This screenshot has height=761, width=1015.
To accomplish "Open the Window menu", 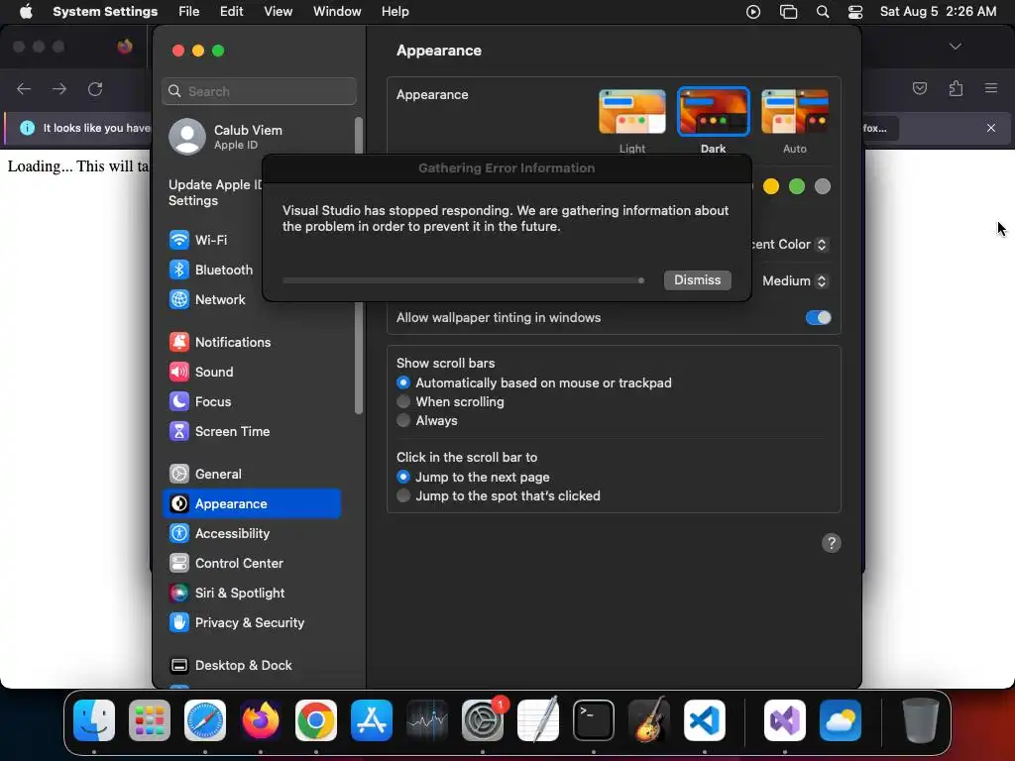I will pos(337,12).
